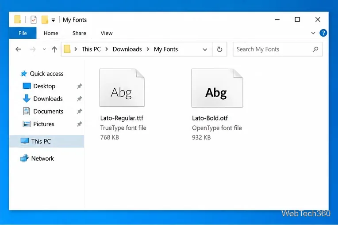
Task: Open the address bar history dropdown
Action: [x=205, y=49]
